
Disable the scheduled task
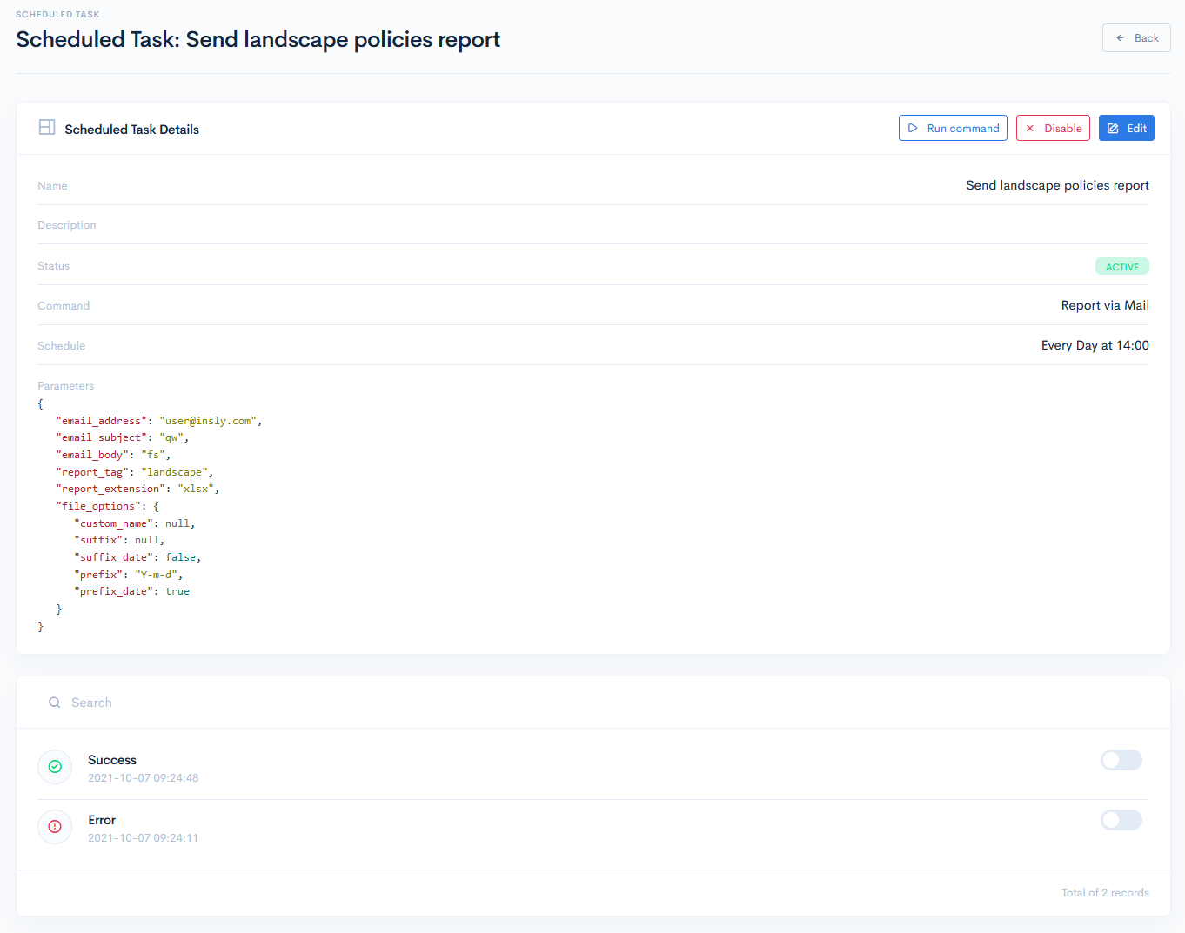tap(1053, 128)
